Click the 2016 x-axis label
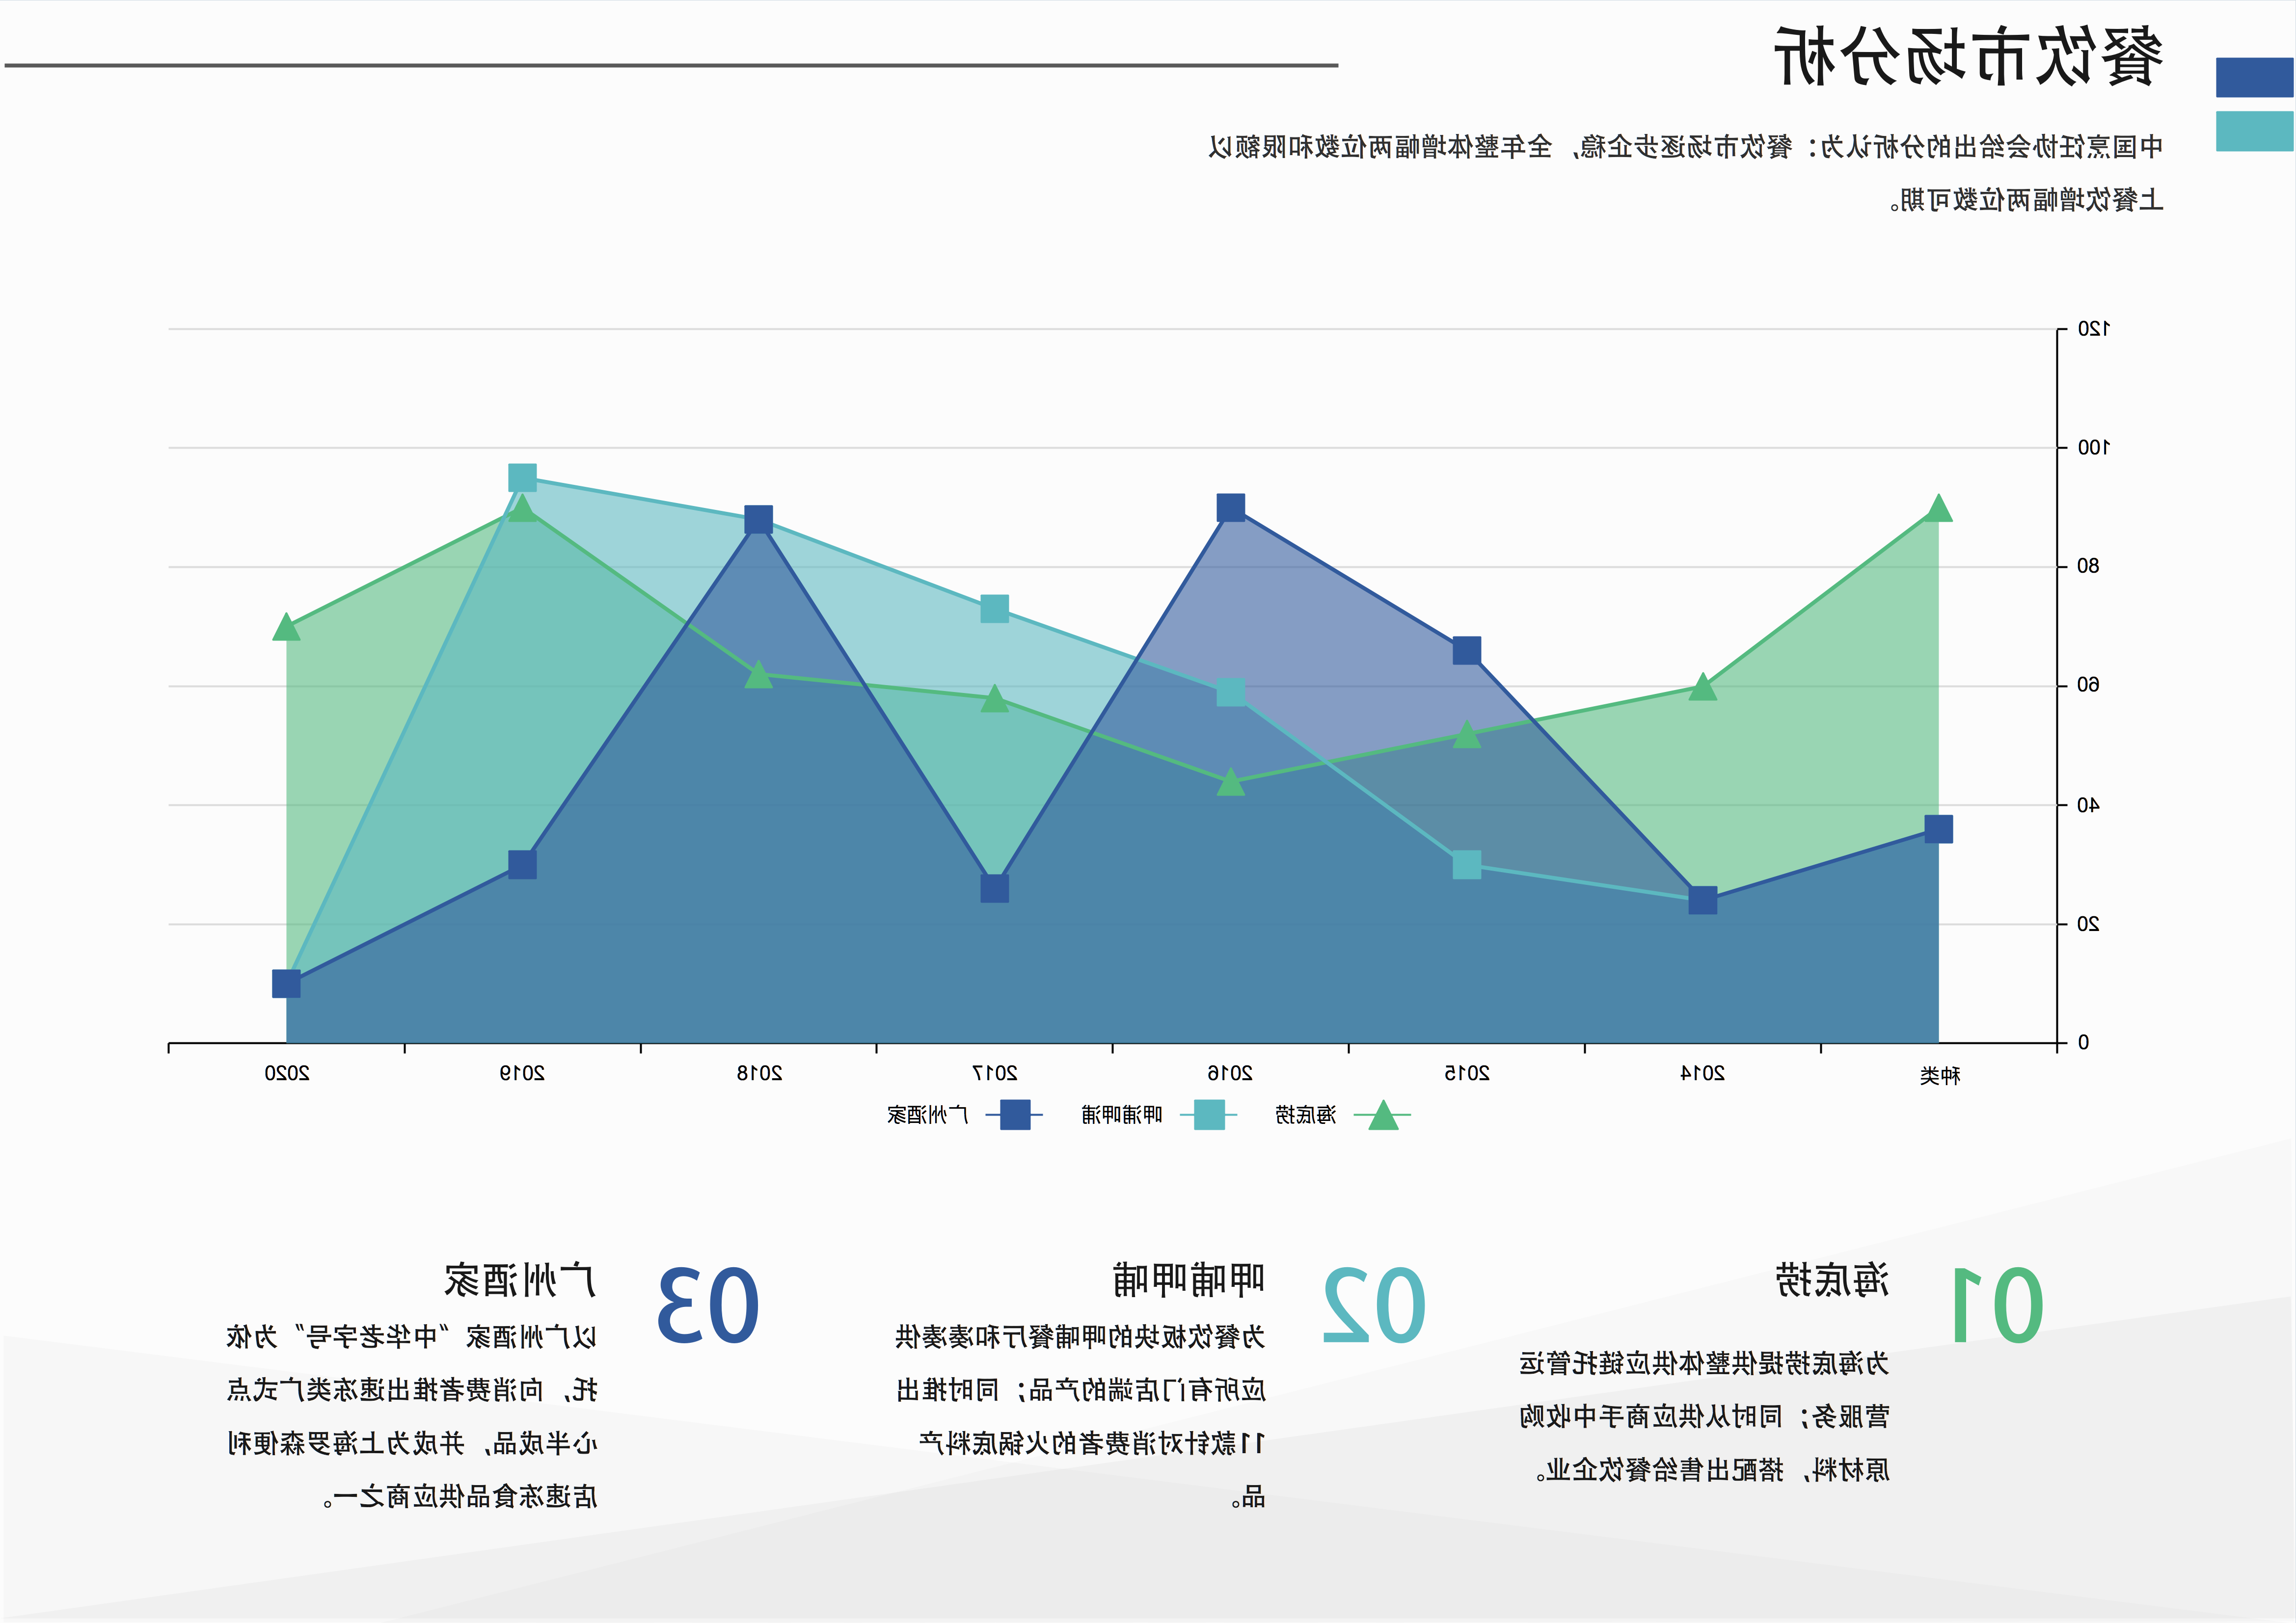 point(1230,1074)
